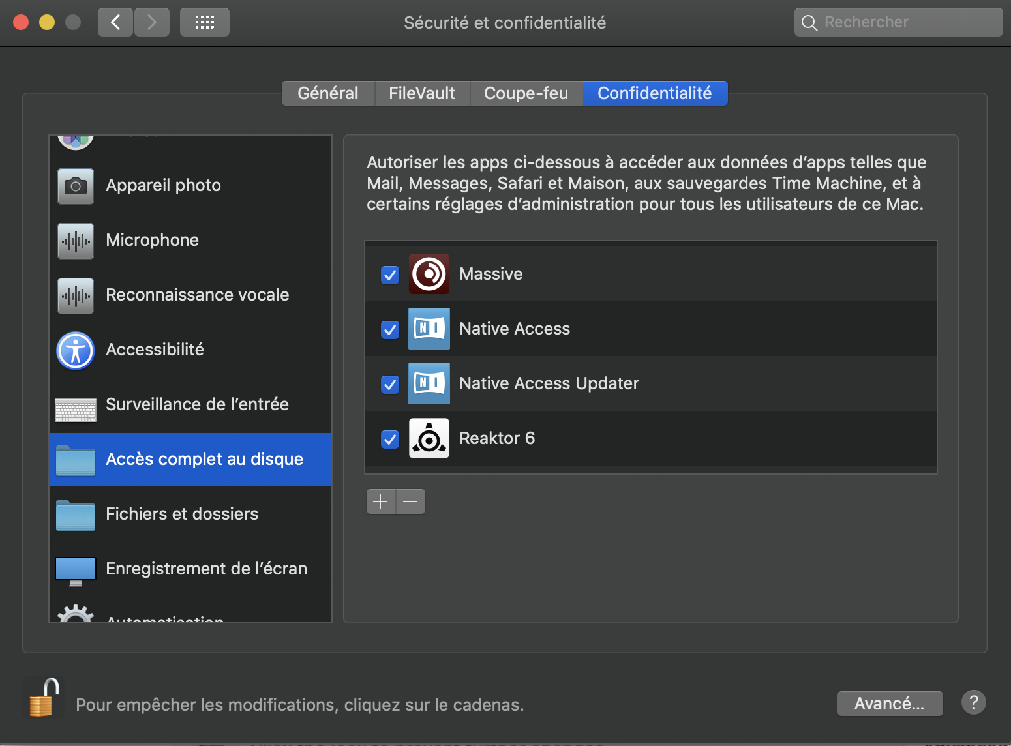Click the Accessibilité blue circle icon
This screenshot has width=1011, height=746.
[x=76, y=351]
